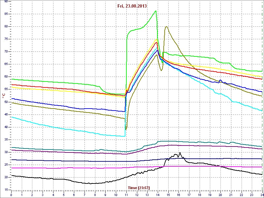Viewport: 264px width, 198px height.
Task: Pick hour 9 on the time axis
Action: coord(105,195)
